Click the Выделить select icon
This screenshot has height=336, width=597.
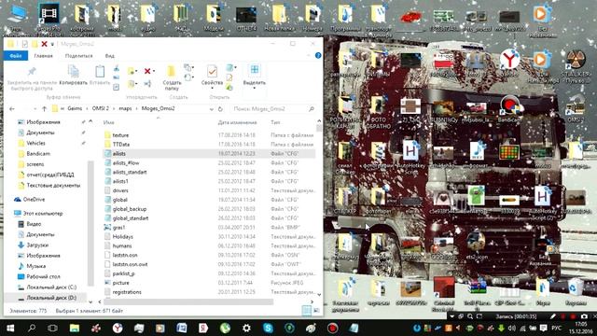[x=255, y=70]
